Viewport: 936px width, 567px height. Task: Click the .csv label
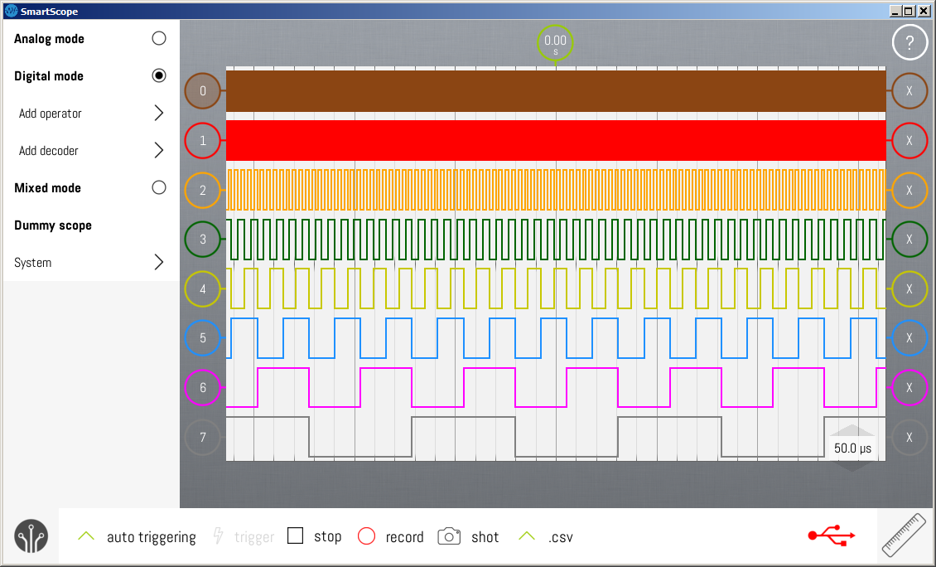(561, 538)
